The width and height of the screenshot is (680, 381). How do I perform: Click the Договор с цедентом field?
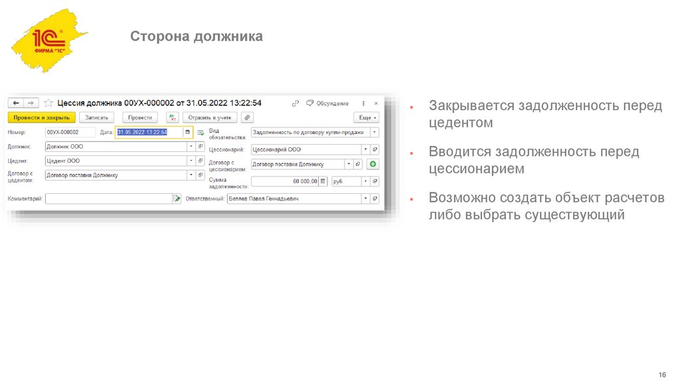(x=116, y=175)
